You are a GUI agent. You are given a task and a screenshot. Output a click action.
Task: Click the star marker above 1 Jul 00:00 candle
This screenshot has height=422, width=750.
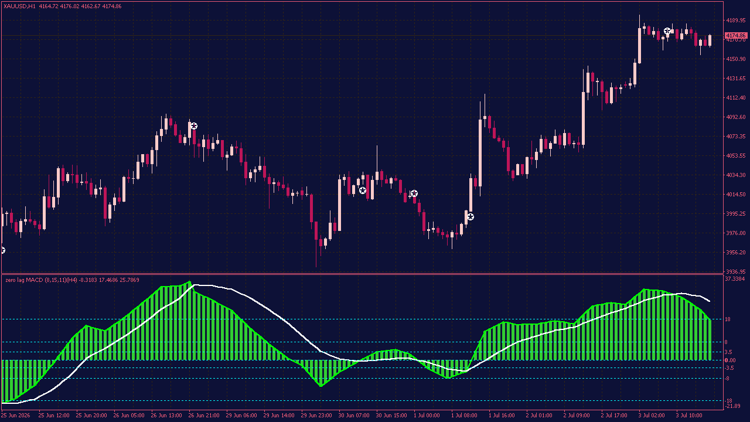click(x=414, y=193)
